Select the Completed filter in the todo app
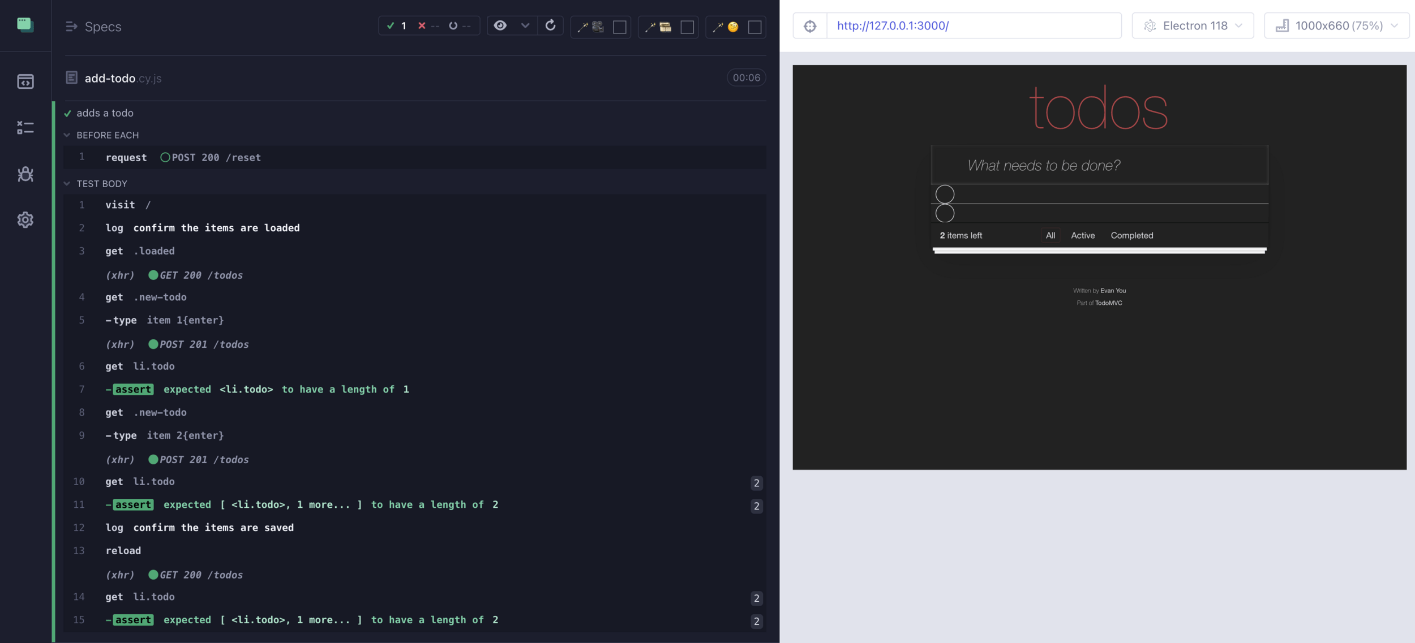The width and height of the screenshot is (1415, 643). [x=1131, y=235]
